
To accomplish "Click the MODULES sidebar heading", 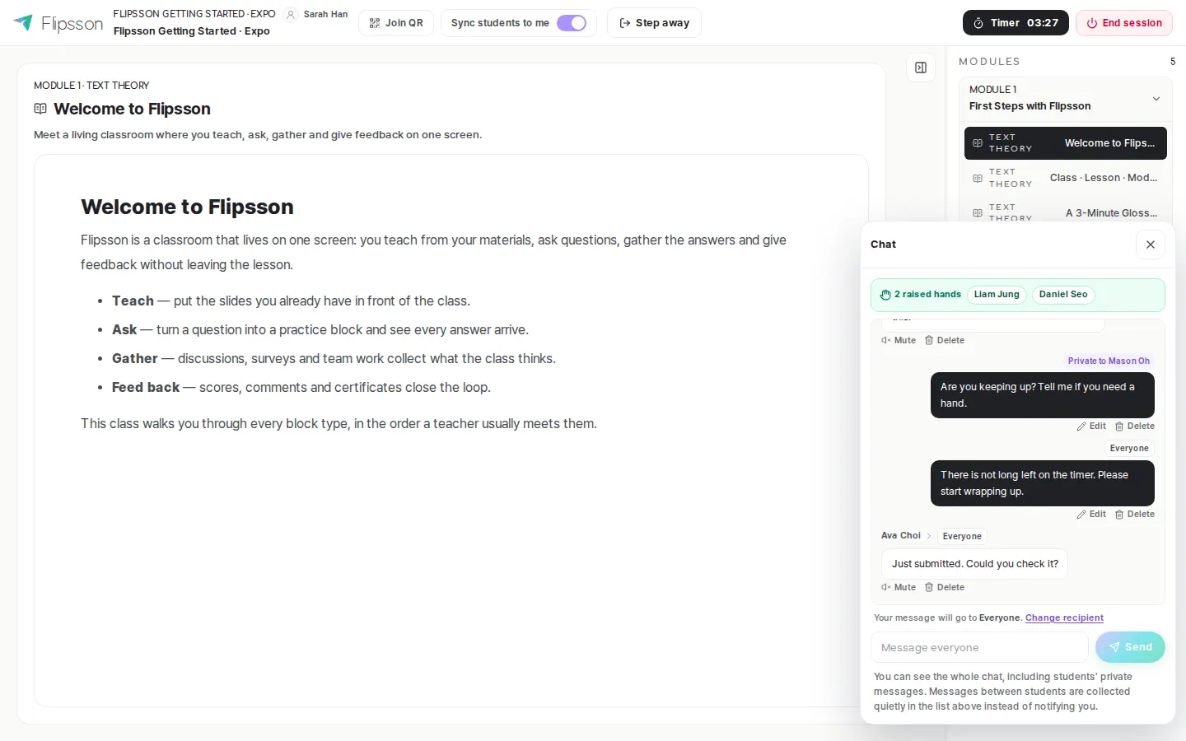I will point(989,62).
